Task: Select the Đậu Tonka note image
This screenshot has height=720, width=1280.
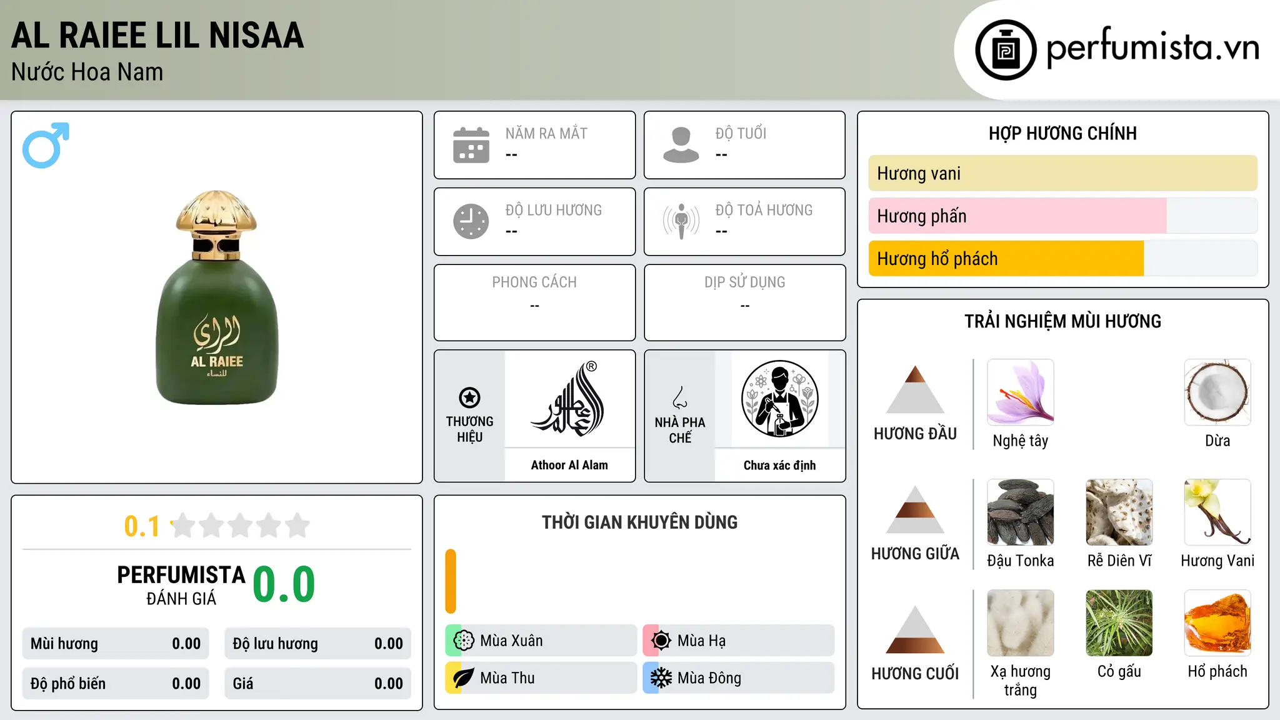Action: click(x=1021, y=512)
